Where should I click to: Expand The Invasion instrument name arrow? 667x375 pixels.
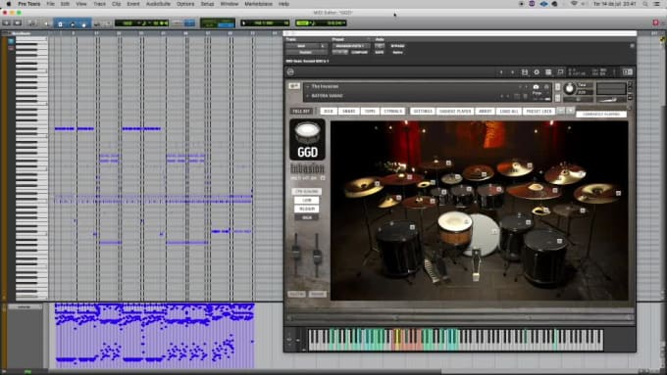(x=308, y=86)
